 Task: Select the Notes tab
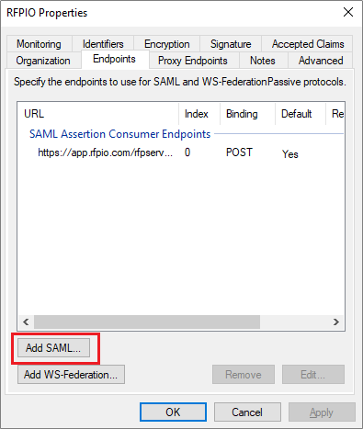(263, 61)
